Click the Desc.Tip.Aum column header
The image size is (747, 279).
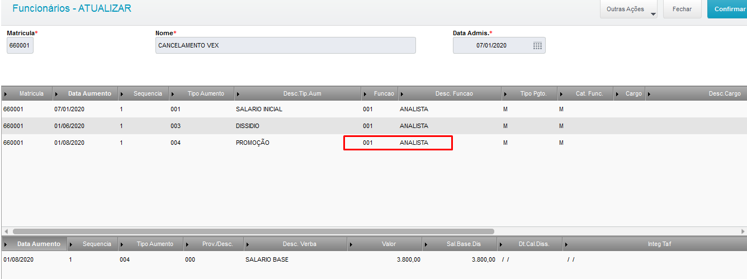tap(297, 93)
